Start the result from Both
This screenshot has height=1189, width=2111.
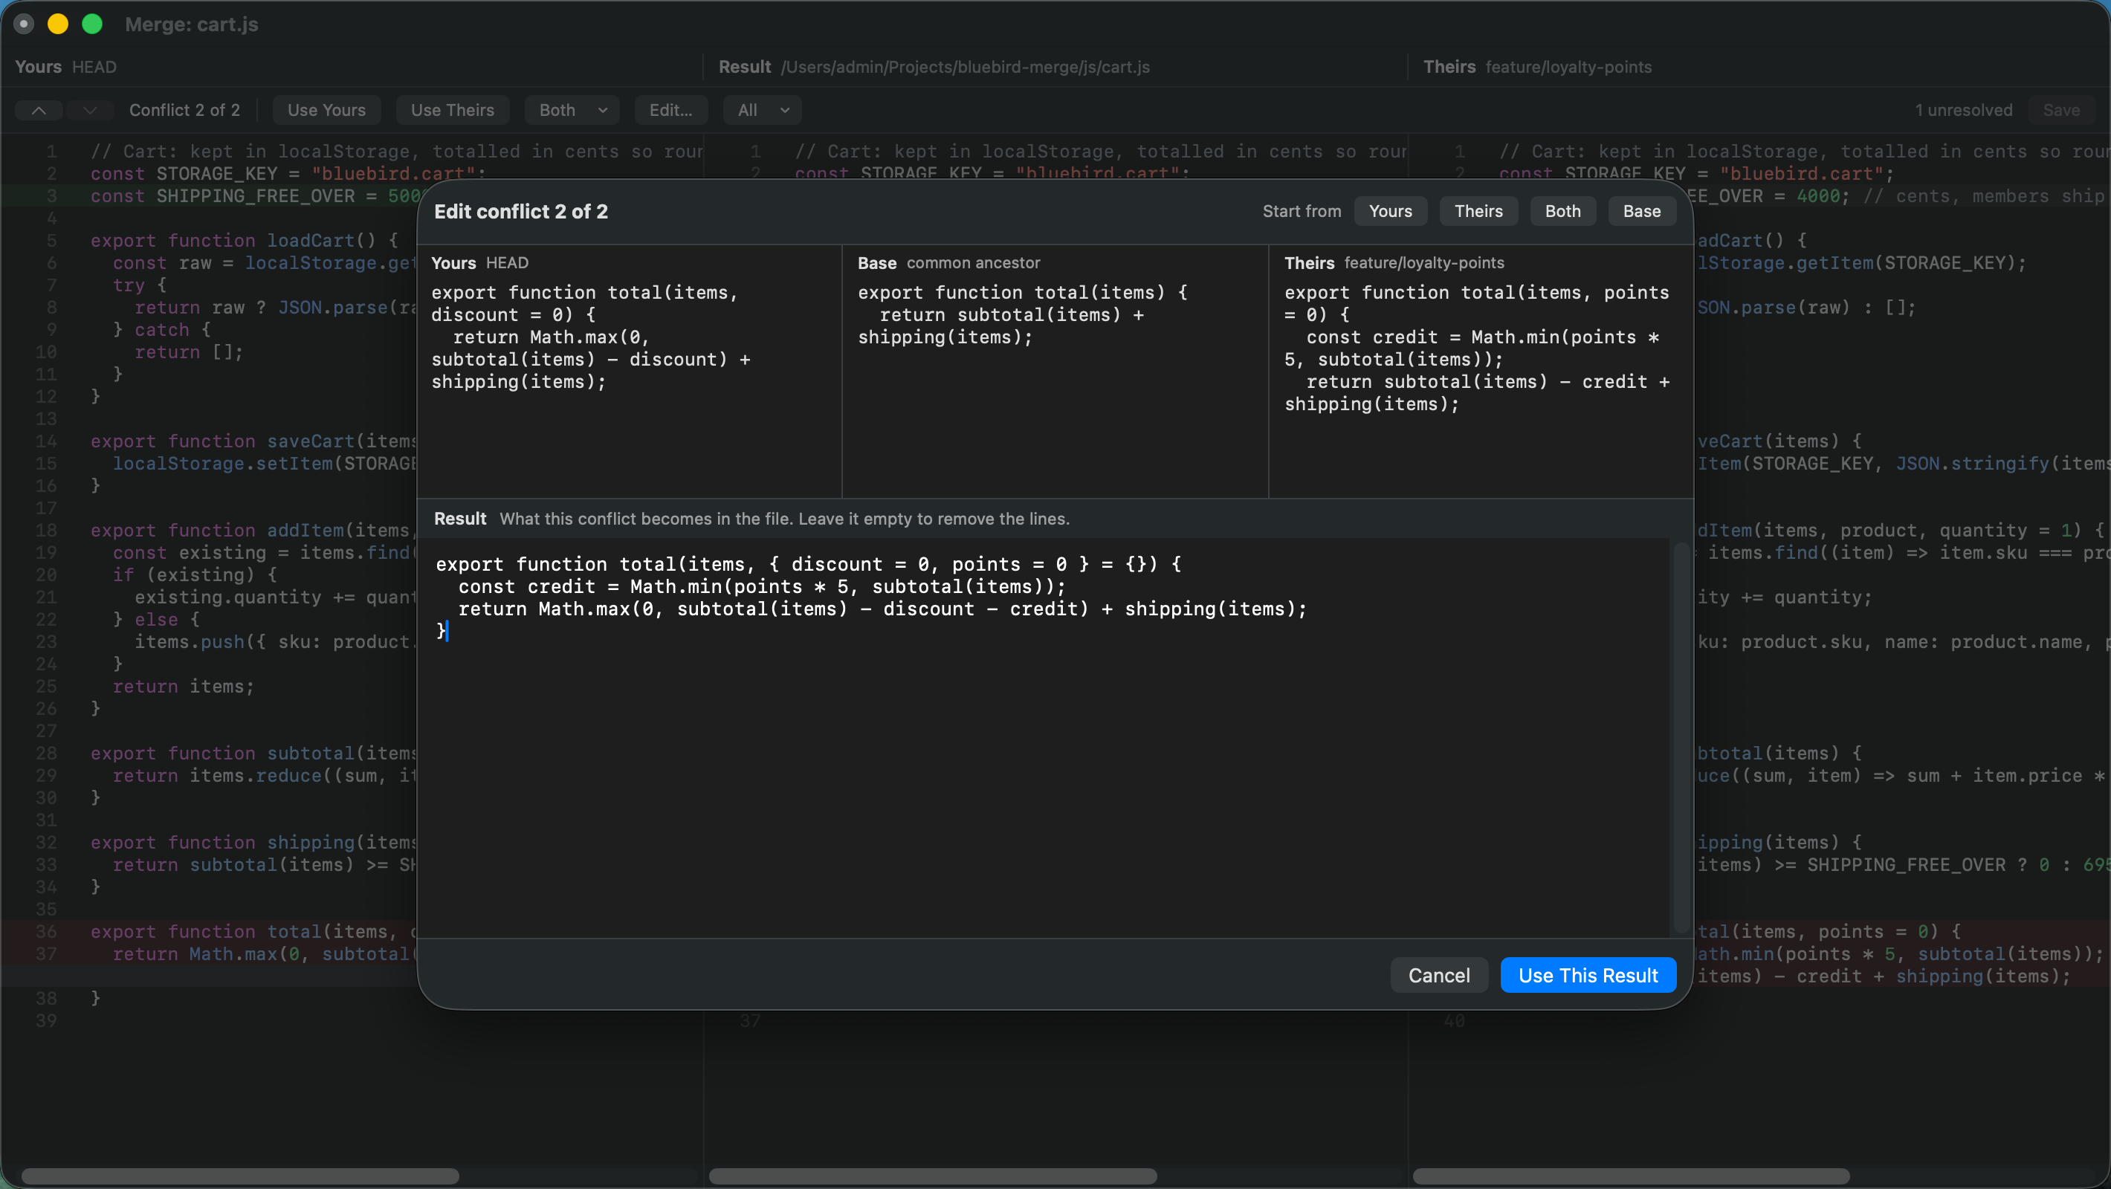(1562, 211)
